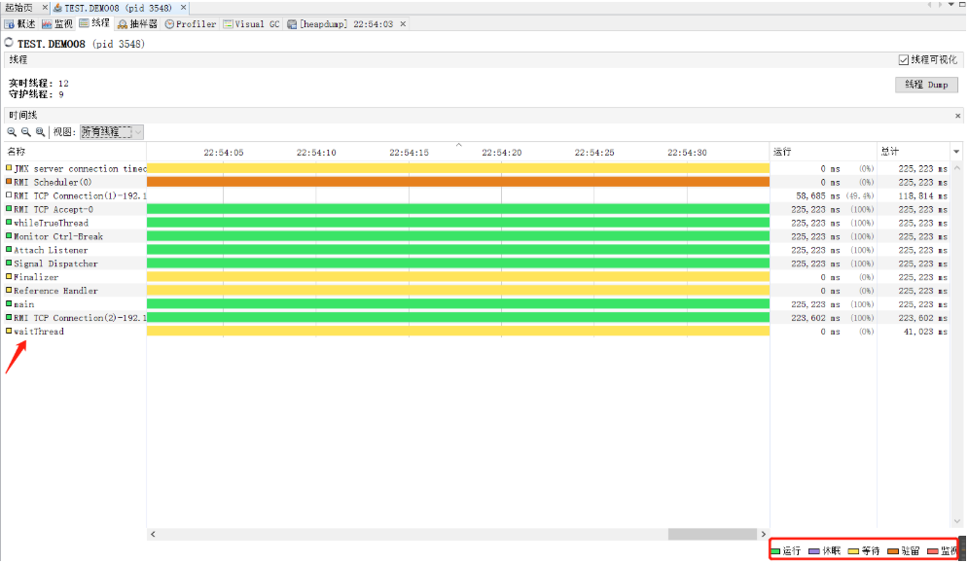Click the 22:54:20 timeline time label
The width and height of the screenshot is (968, 563).
pos(501,153)
